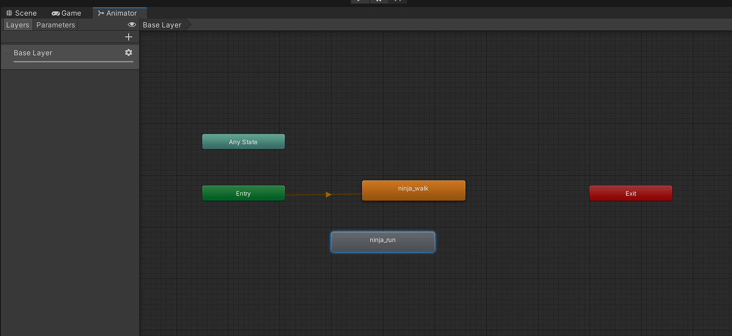Select the Exit state node
Image resolution: width=732 pixels, height=336 pixels.
(x=630, y=193)
